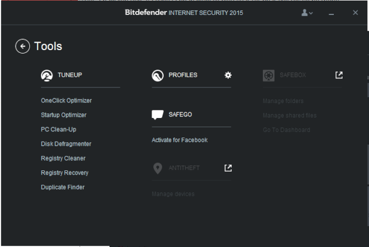The width and height of the screenshot is (369, 247).
Task: Open Startup Optimizer
Action: click(64, 115)
